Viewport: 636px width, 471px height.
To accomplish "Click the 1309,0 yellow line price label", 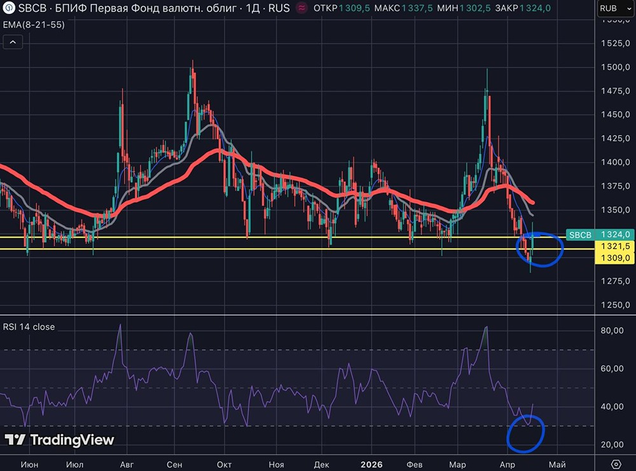I will coord(614,258).
